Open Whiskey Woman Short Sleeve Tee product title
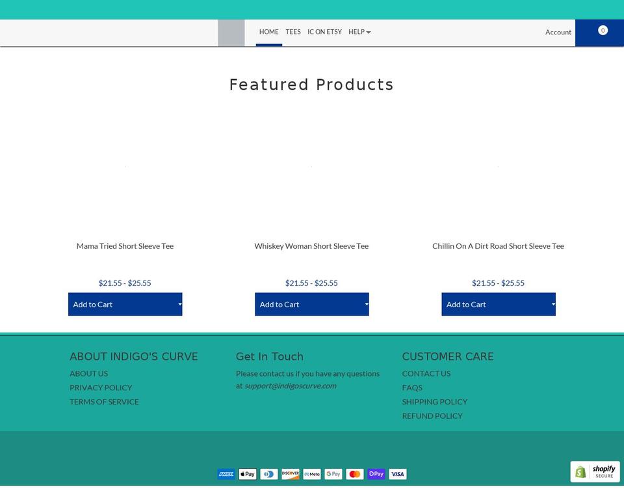The width and height of the screenshot is (624, 498). coord(311,246)
